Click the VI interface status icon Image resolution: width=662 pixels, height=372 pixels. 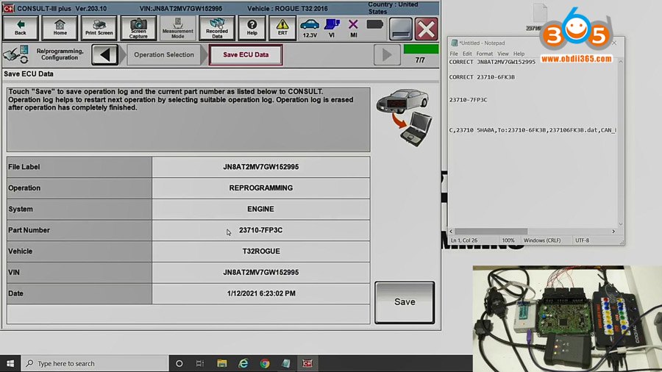(x=332, y=28)
